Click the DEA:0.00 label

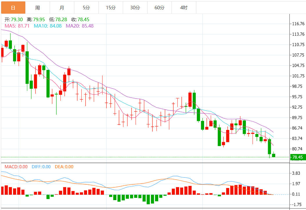(x=64, y=167)
